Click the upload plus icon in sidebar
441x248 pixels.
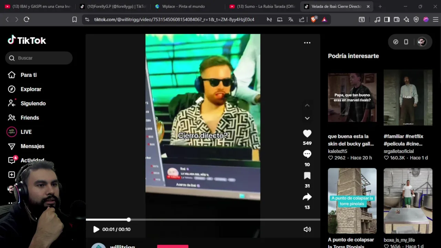11,175
